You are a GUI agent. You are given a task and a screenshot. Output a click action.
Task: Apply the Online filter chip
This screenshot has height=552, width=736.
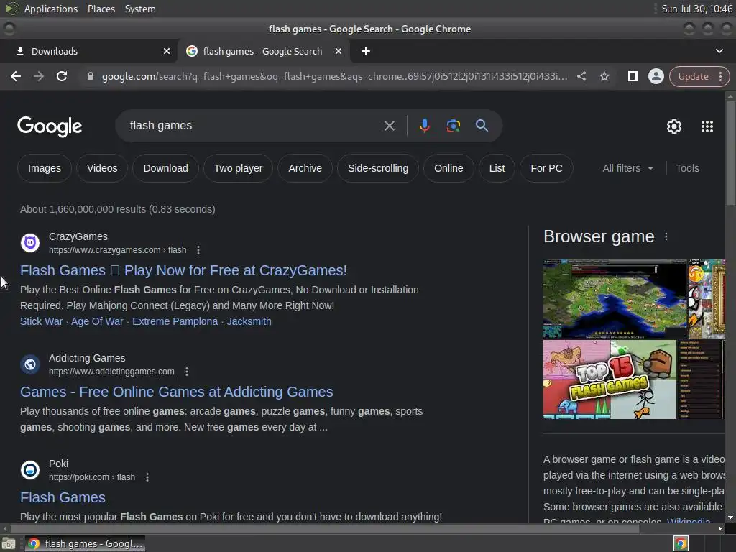[448, 168]
